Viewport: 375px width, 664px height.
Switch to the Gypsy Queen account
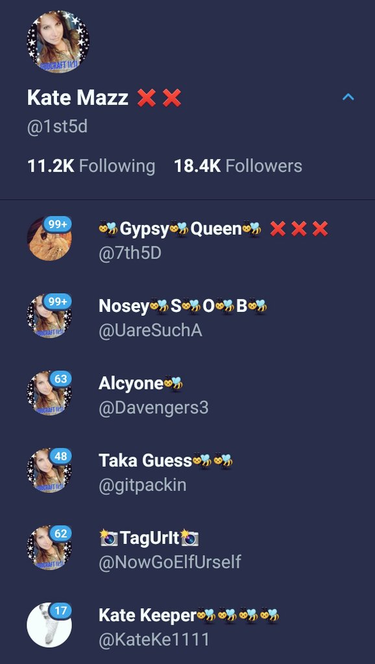(187, 239)
